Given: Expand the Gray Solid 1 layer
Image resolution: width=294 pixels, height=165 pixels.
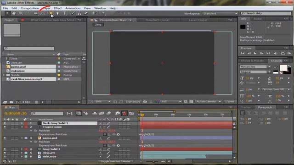Looking at the screenshot, I should [x=22, y=149].
